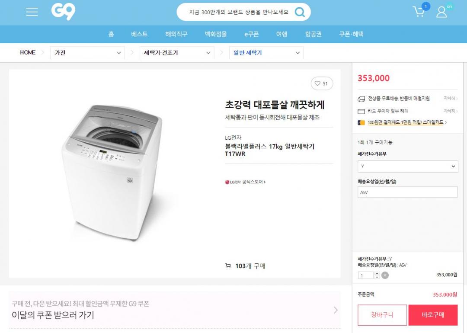
Task: Expand the 가전 category dropdown
Action: 88,53
